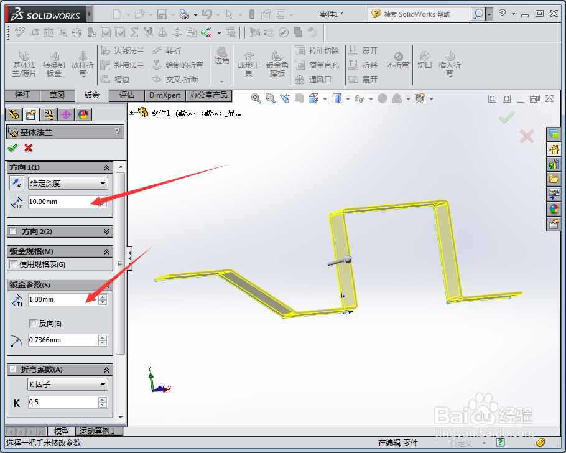Switch to the Features (特征) tab
566x453 pixels.
click(x=22, y=95)
